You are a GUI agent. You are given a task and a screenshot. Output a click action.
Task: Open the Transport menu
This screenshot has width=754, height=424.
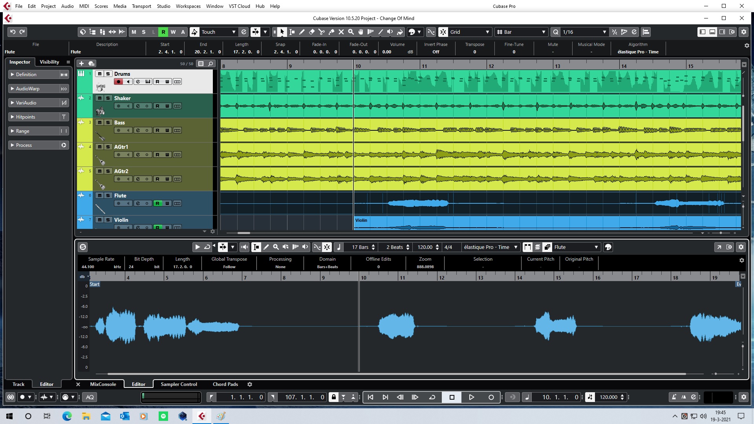141,6
